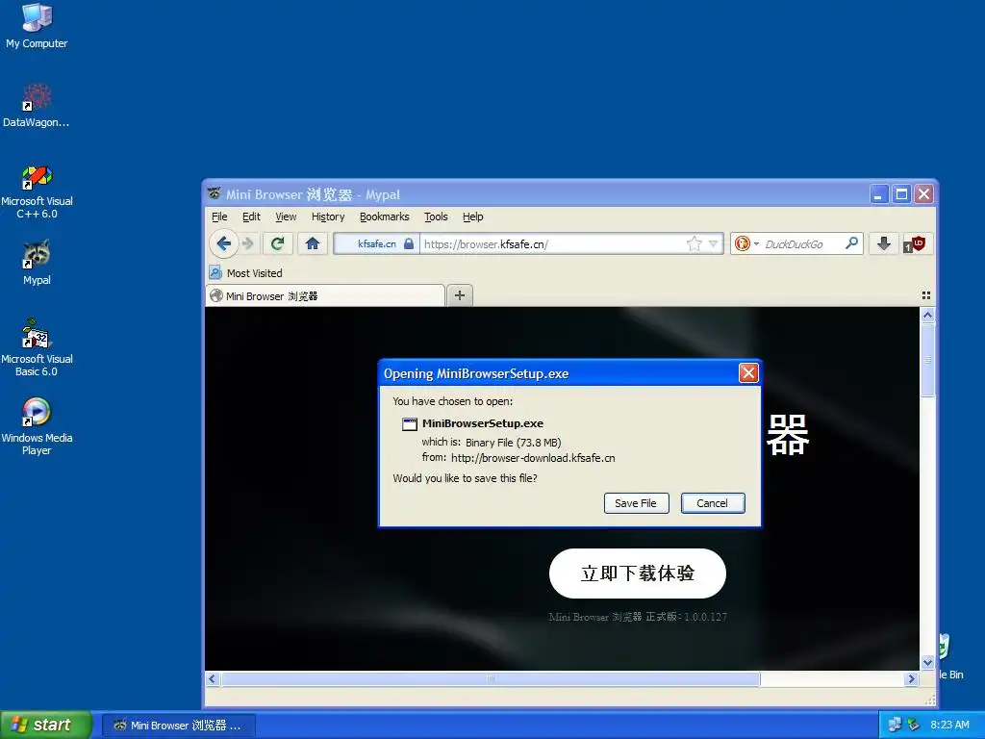This screenshot has width=985, height=739.
Task: Open the History menu
Action: pos(328,217)
